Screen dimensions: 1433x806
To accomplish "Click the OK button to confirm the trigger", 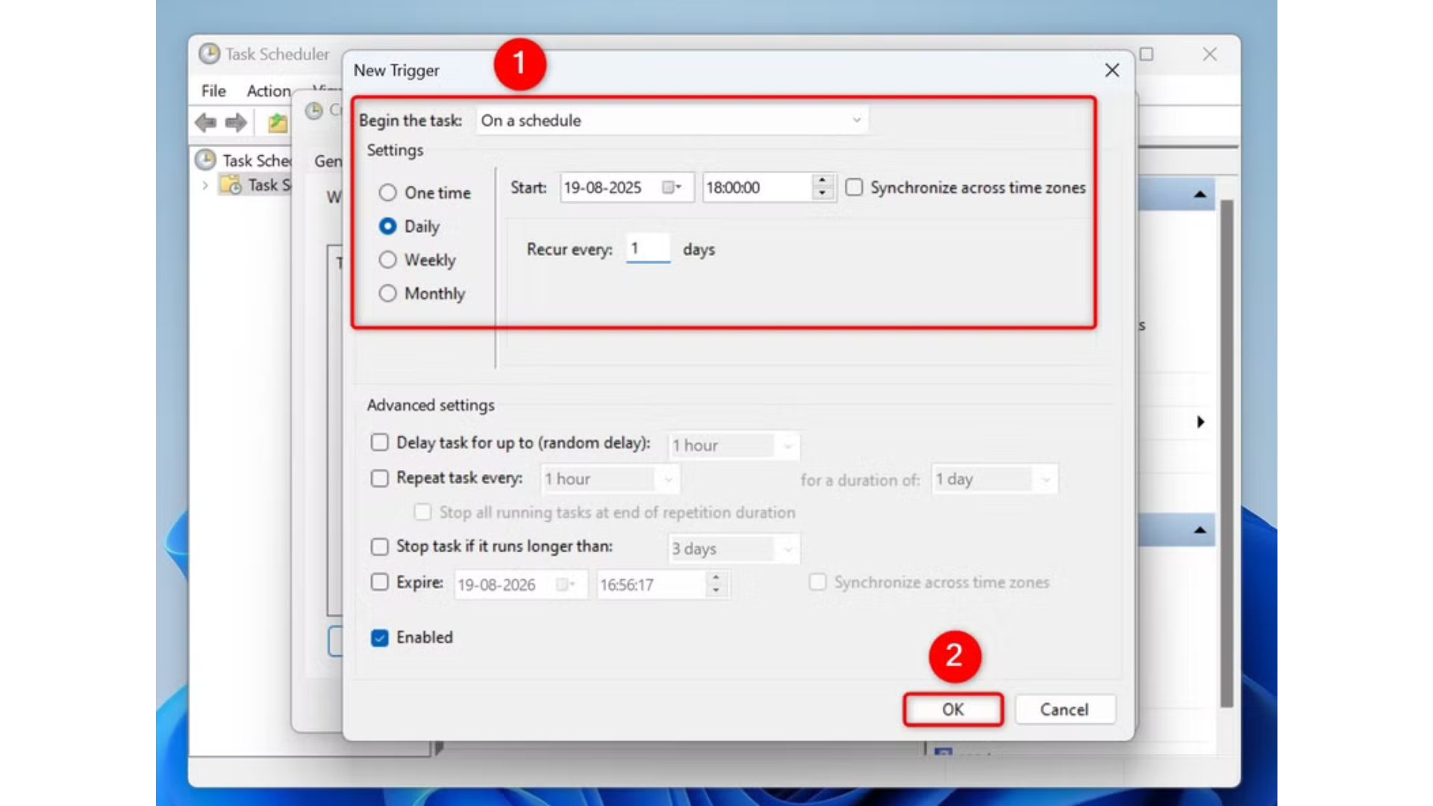I will pyautogui.click(x=953, y=709).
